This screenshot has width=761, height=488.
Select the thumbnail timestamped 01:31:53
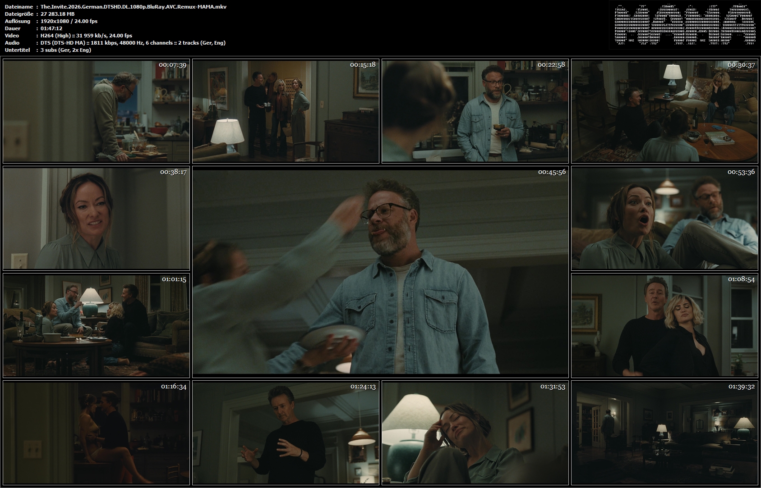(475, 433)
